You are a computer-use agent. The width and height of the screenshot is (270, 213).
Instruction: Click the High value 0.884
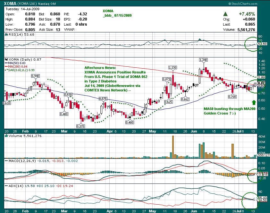coord(30,19)
